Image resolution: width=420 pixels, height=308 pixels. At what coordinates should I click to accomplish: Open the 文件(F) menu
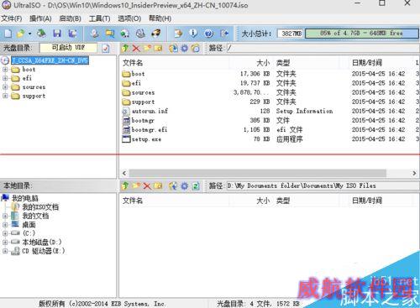[12, 18]
